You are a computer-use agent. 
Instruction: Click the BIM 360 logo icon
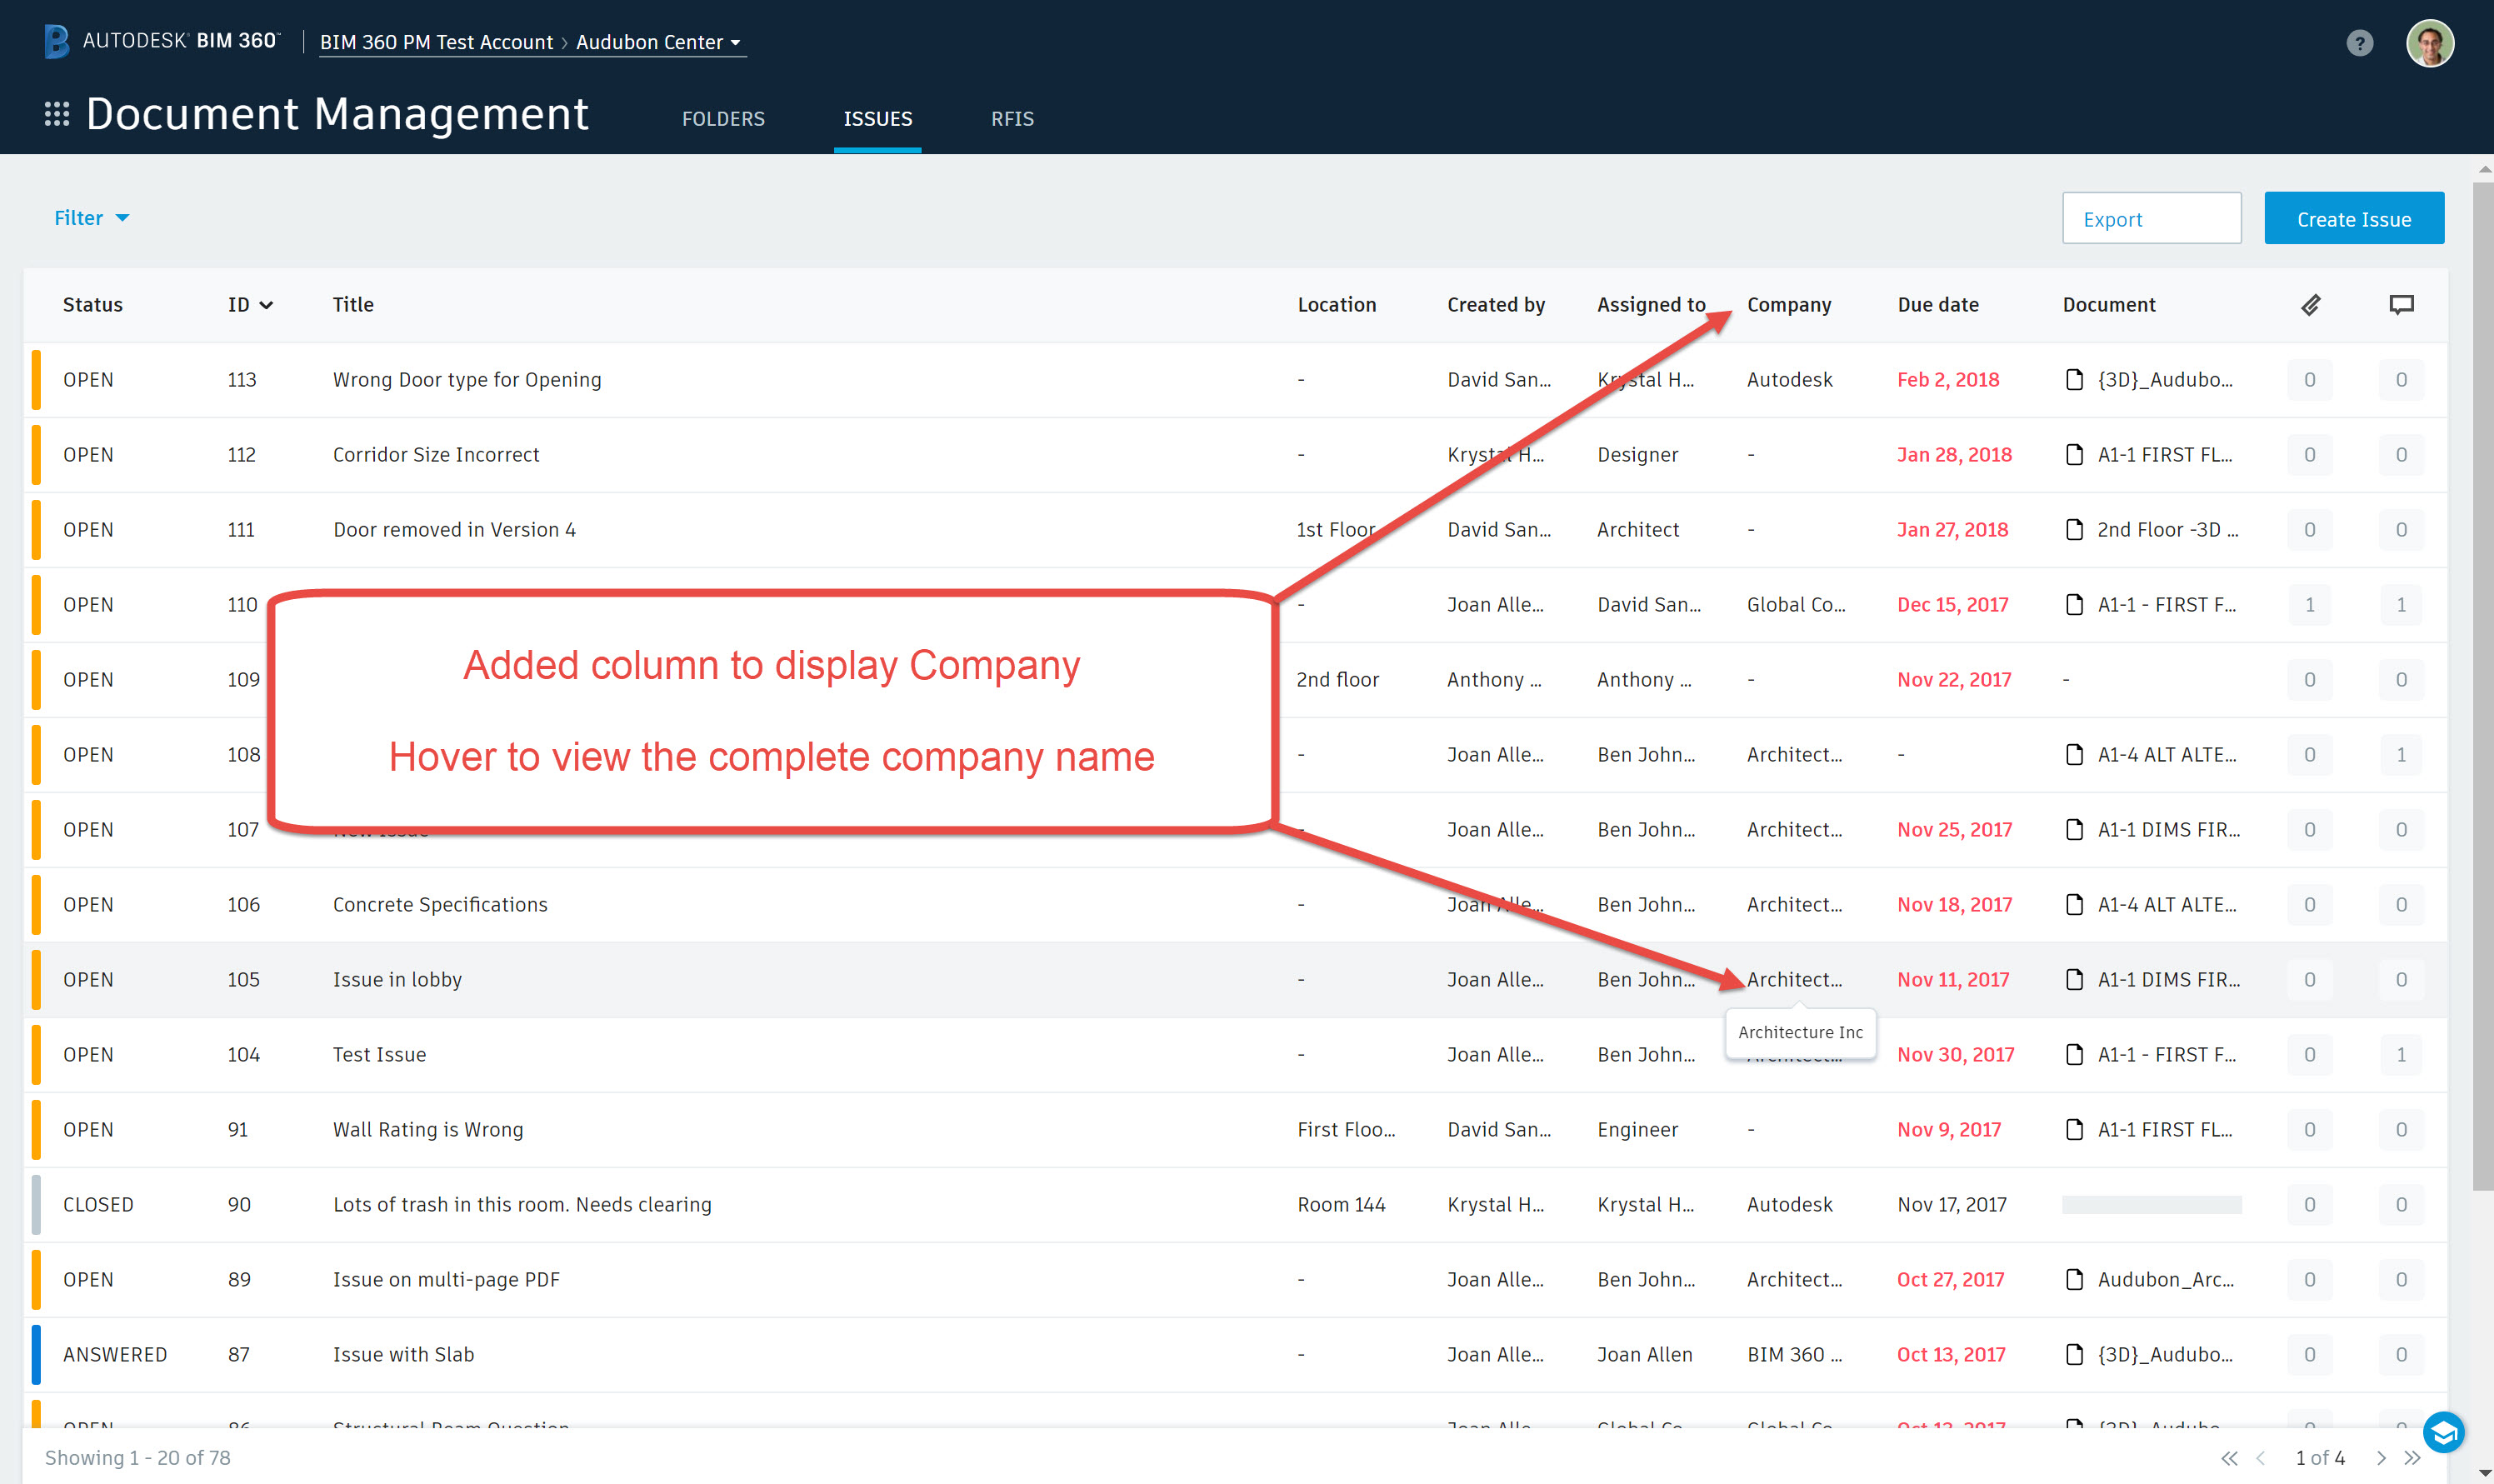coord(57,41)
